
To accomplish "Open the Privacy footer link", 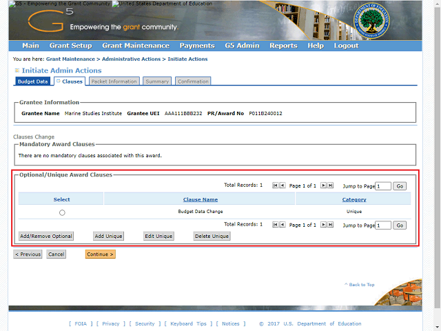I will pos(111,323).
